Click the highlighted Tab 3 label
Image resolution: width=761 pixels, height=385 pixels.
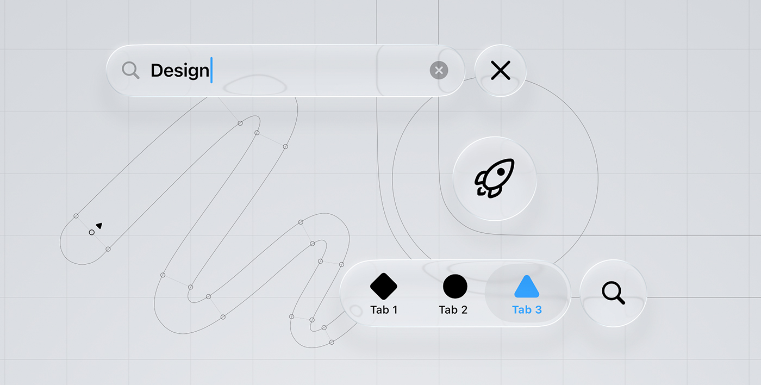pos(527,310)
